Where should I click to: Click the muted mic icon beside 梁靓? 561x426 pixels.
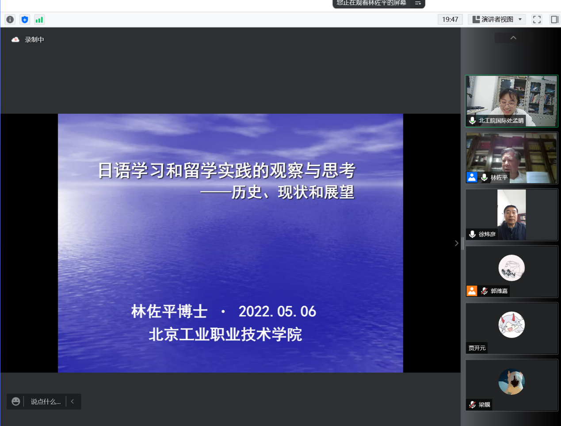tap(472, 404)
